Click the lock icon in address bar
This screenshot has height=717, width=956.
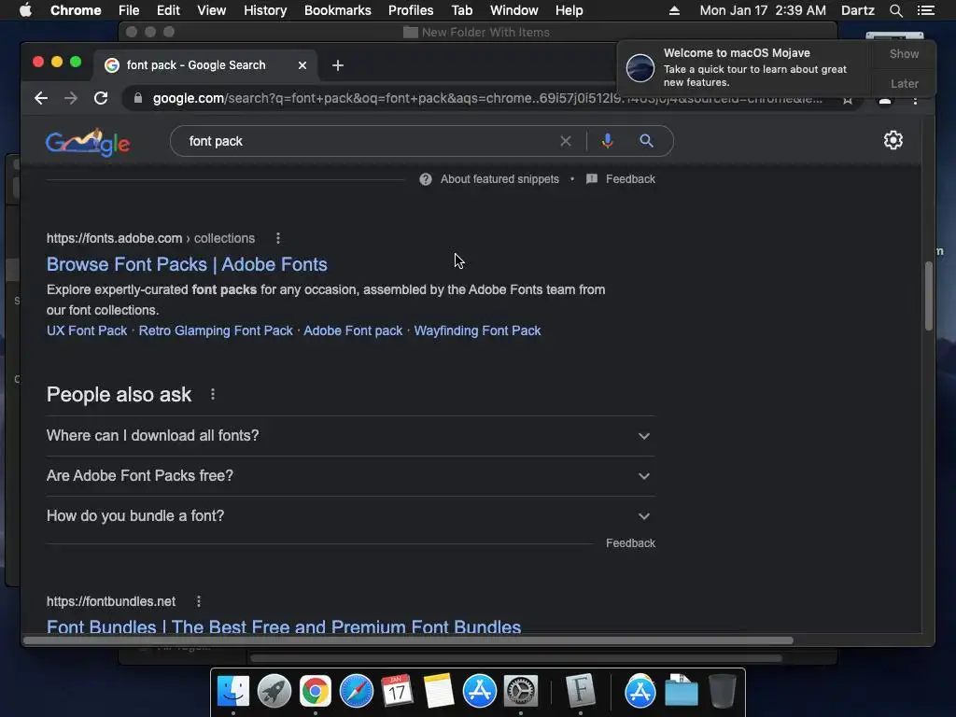click(x=138, y=98)
